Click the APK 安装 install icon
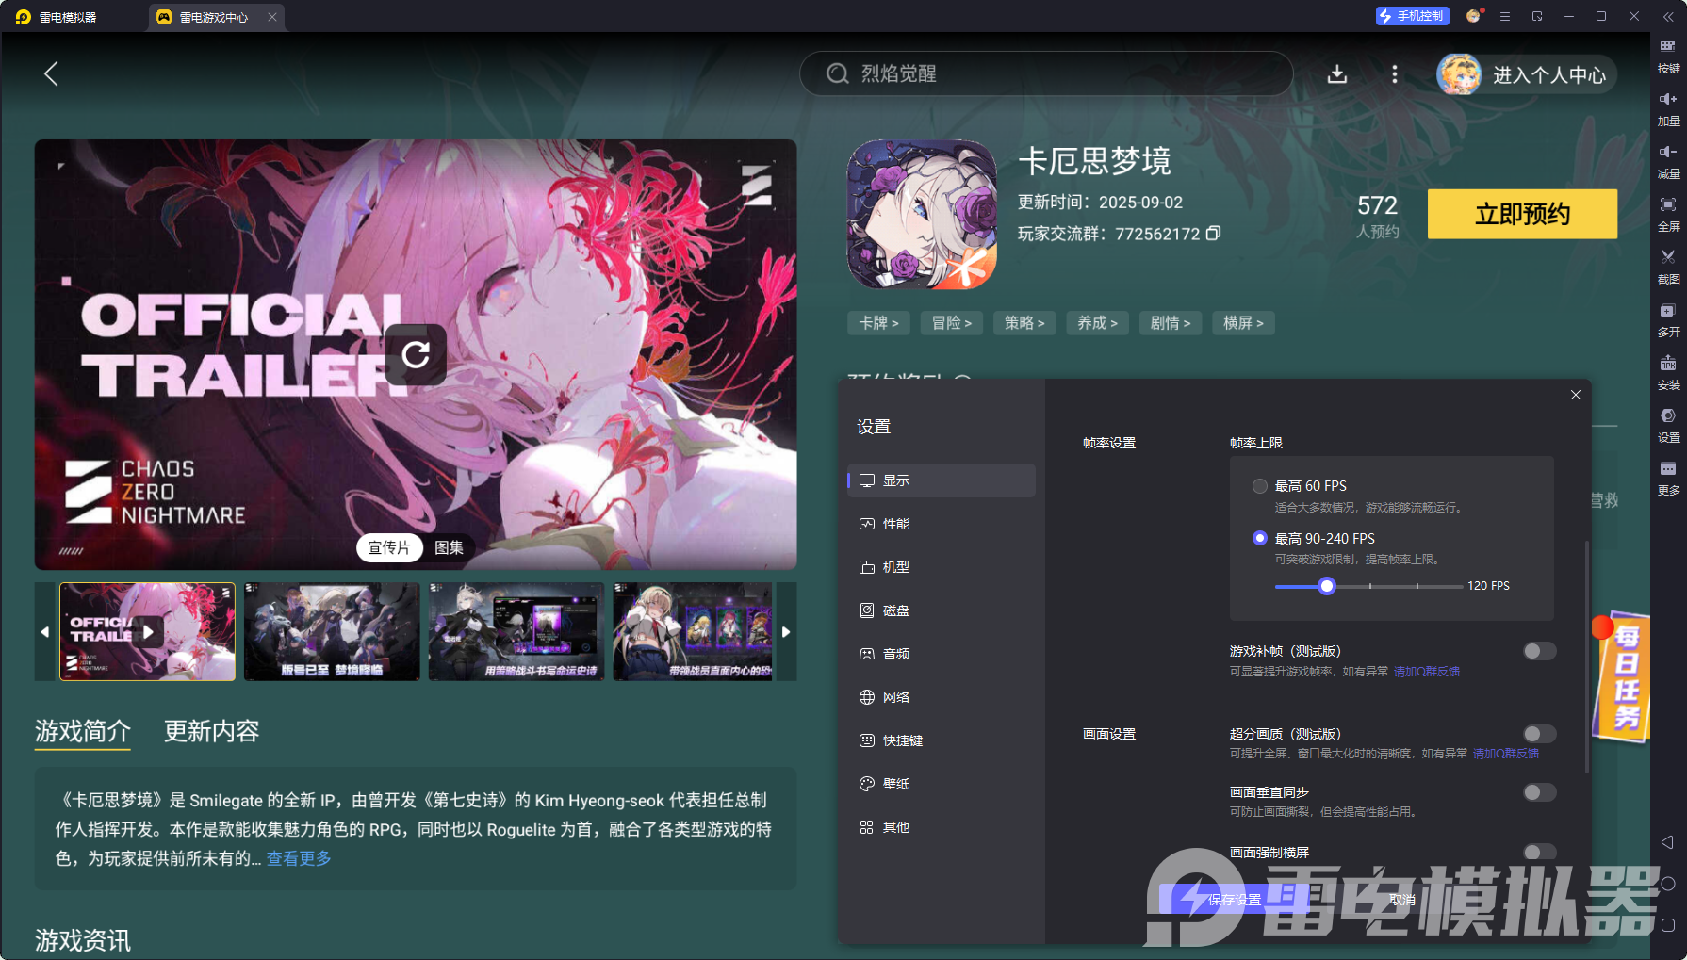This screenshot has width=1687, height=960. (1666, 372)
